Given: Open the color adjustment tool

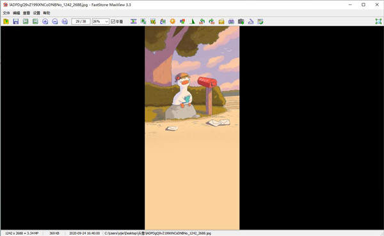Looking at the screenshot, I should pyautogui.click(x=182, y=22).
